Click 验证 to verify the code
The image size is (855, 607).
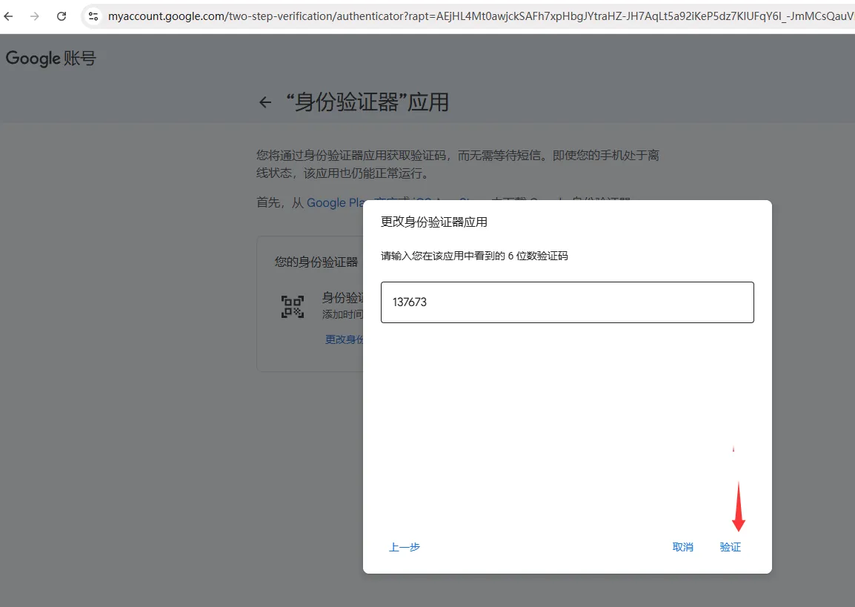[x=730, y=547]
